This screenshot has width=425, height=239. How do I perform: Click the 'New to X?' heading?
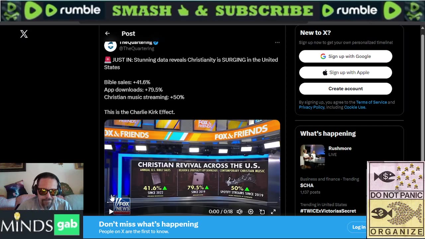(315, 33)
